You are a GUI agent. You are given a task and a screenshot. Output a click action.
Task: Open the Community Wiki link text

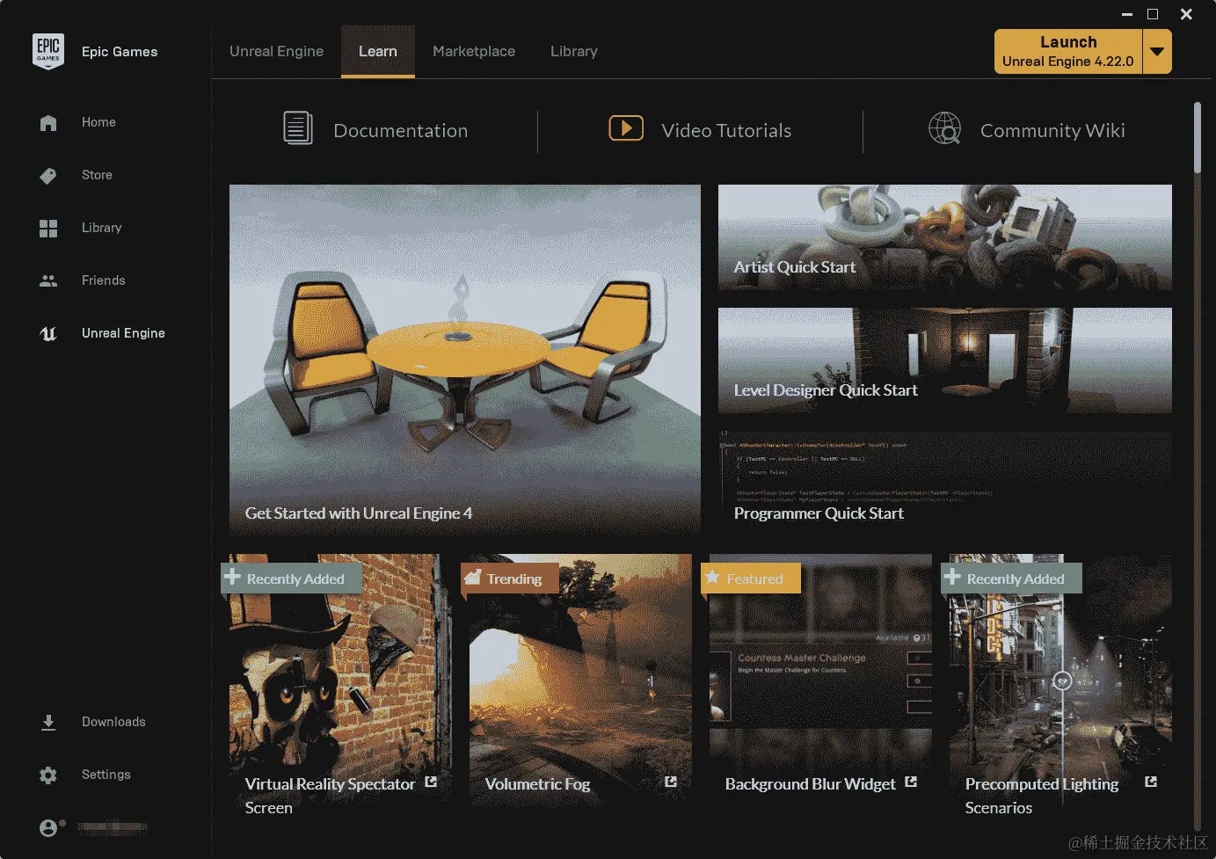pos(1052,131)
